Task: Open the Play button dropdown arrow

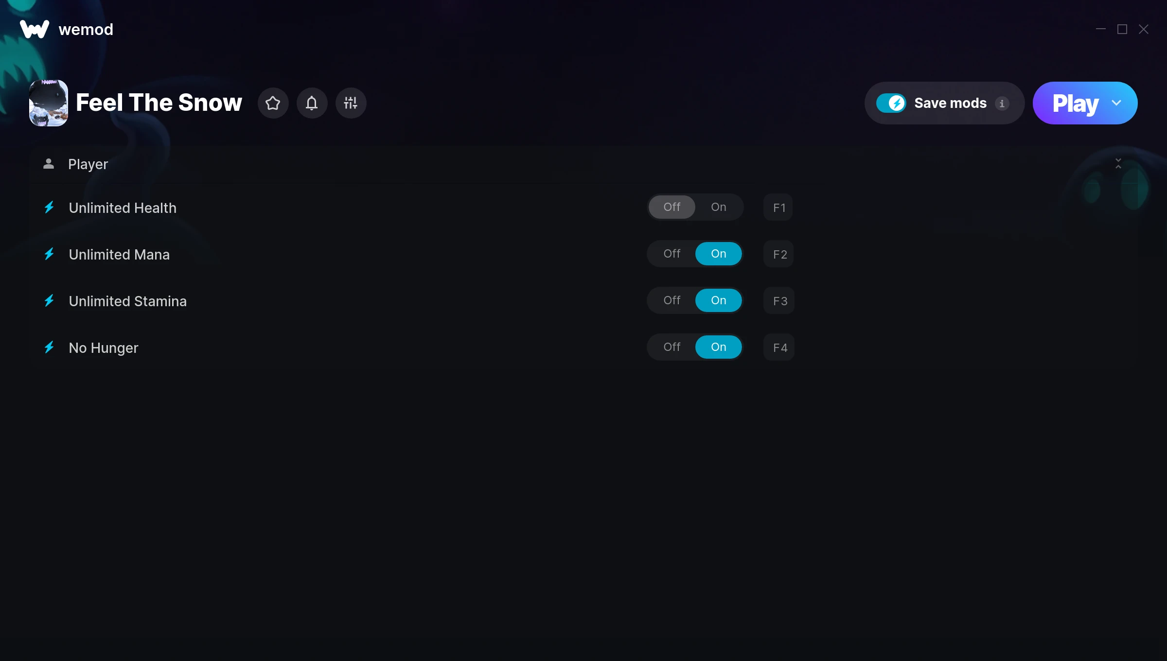Action: (1116, 103)
